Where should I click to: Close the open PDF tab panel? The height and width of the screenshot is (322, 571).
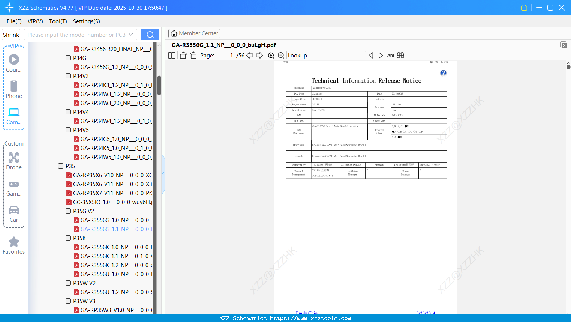563,45
